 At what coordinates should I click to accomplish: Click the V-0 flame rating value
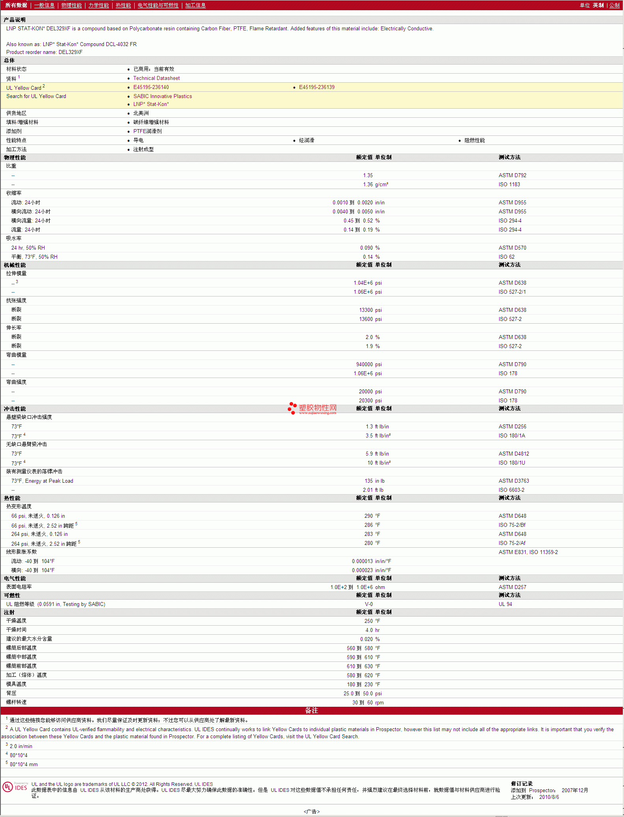[x=368, y=604]
